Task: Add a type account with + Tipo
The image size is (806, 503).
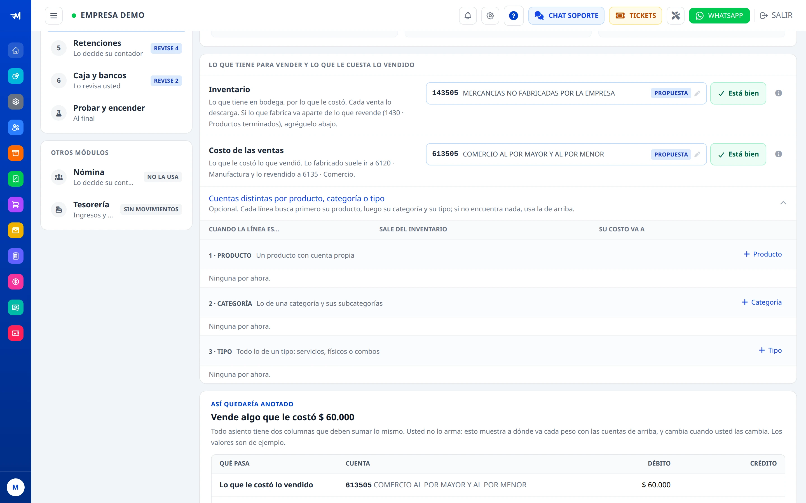Action: [x=770, y=350]
